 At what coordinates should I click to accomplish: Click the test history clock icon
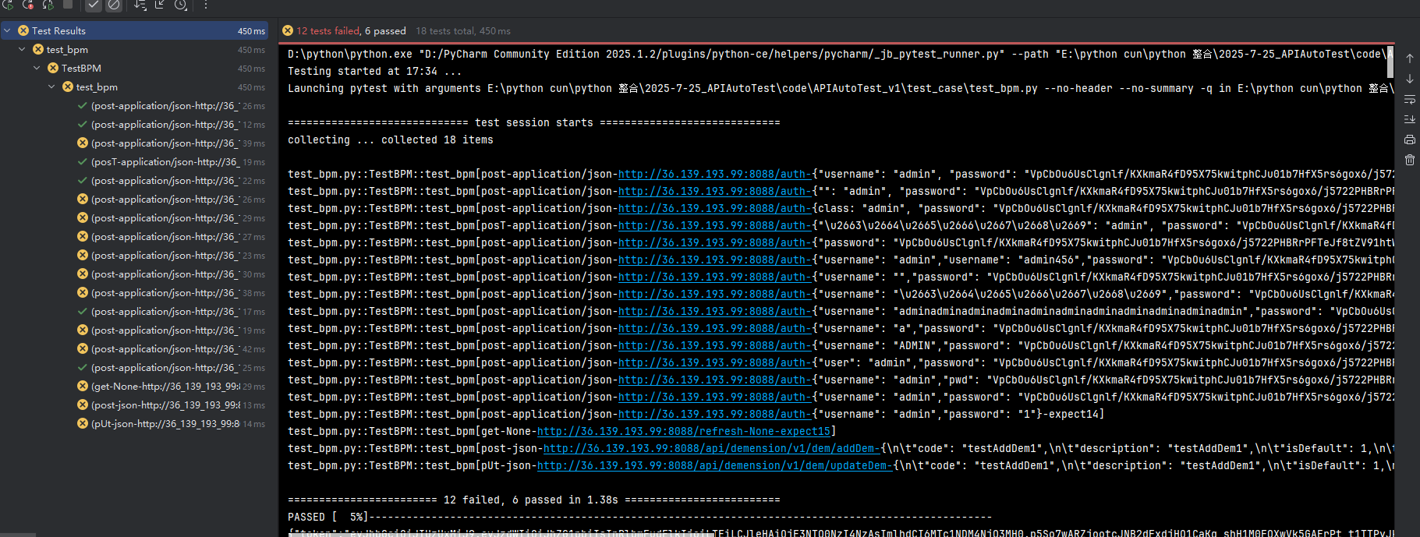(x=180, y=5)
